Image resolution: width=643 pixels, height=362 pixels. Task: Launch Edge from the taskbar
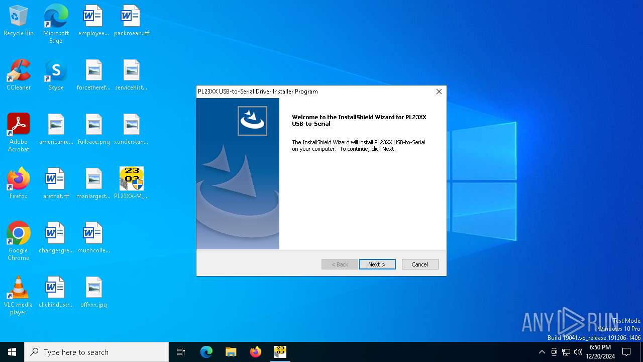tap(206, 352)
